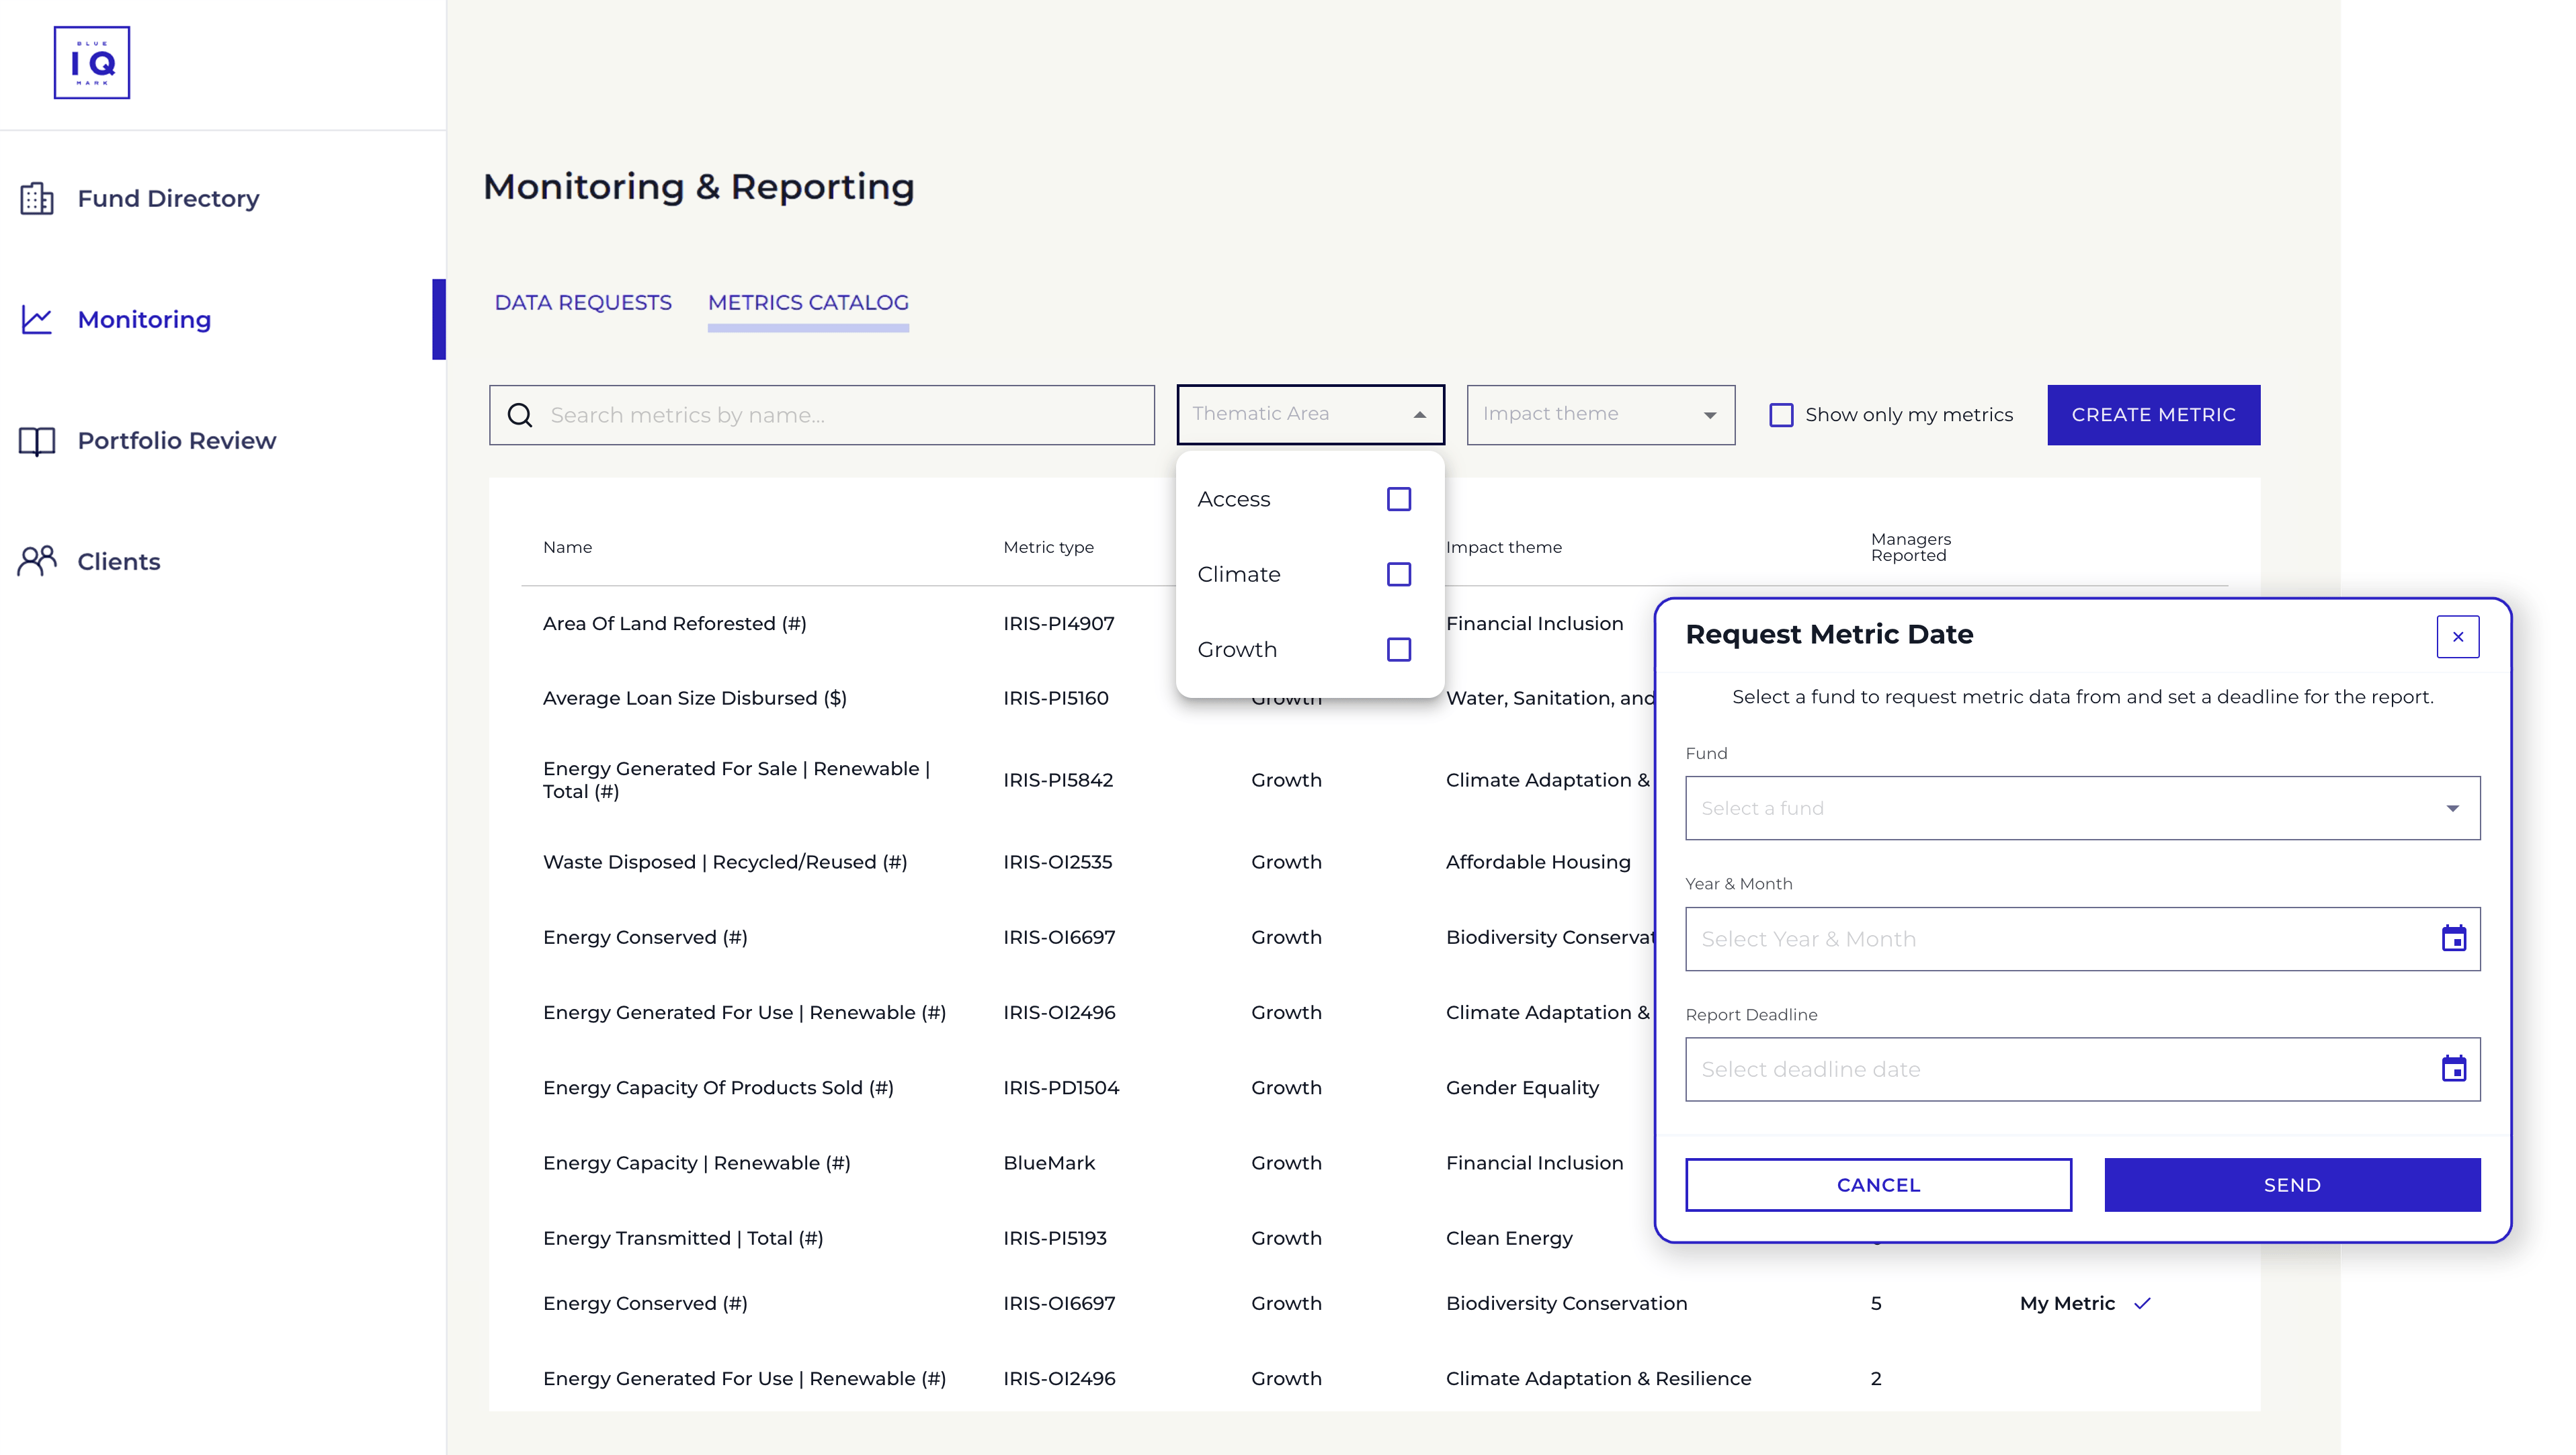
Task: Click the Portfolio Review book icon
Action: pos(37,441)
